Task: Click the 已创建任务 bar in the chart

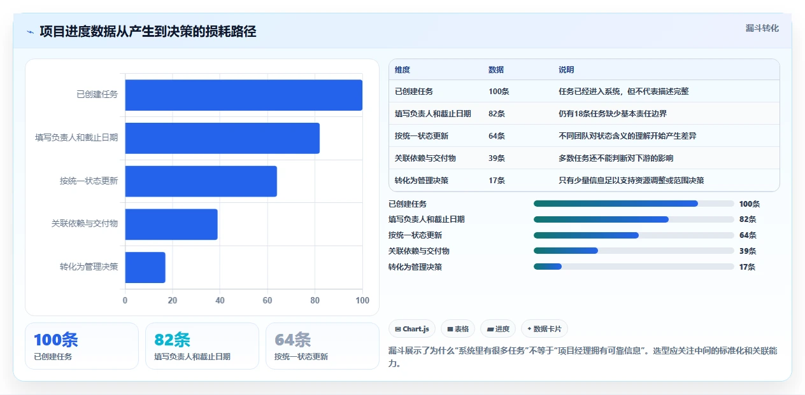Action: click(x=244, y=95)
